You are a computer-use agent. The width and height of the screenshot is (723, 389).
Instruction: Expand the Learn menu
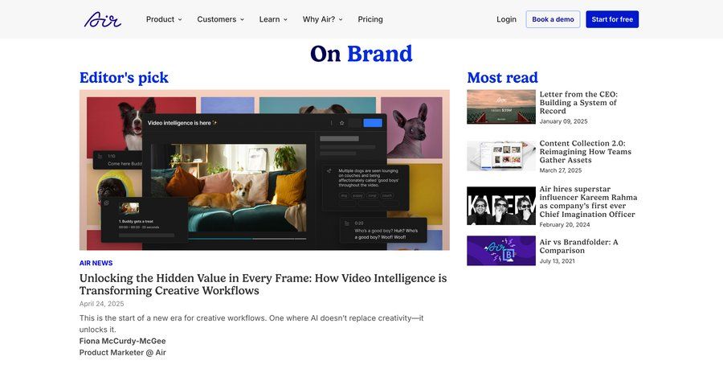[x=273, y=19]
